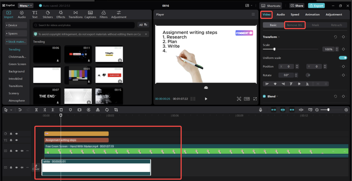352x181 pixels.
Task: Click the Share button
Action: tap(296, 5)
